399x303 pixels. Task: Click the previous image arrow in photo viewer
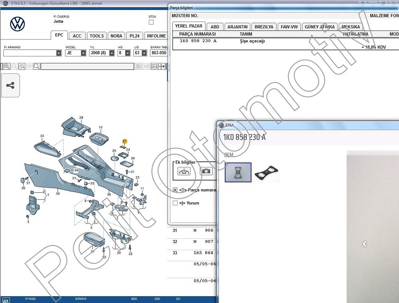(364, 244)
